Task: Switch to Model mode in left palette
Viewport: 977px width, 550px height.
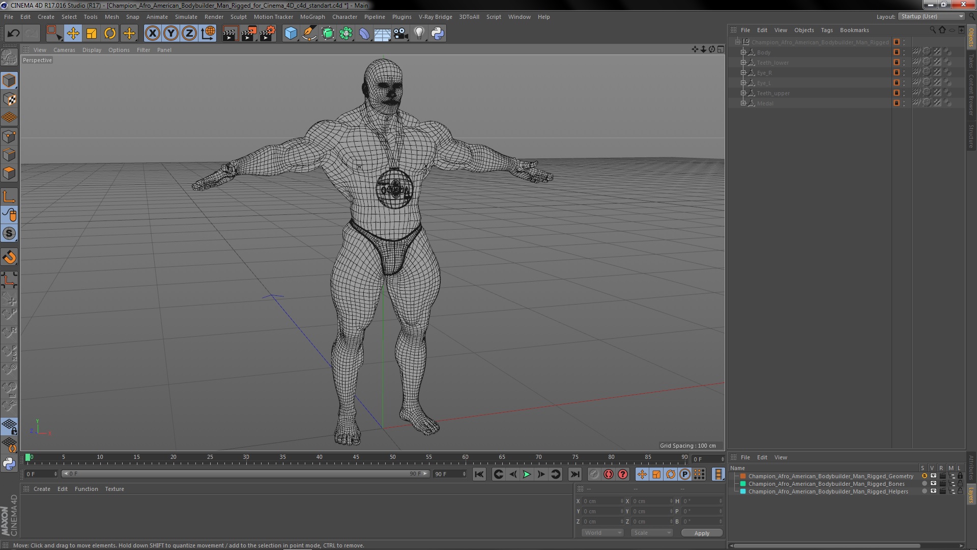Action: pyautogui.click(x=9, y=80)
